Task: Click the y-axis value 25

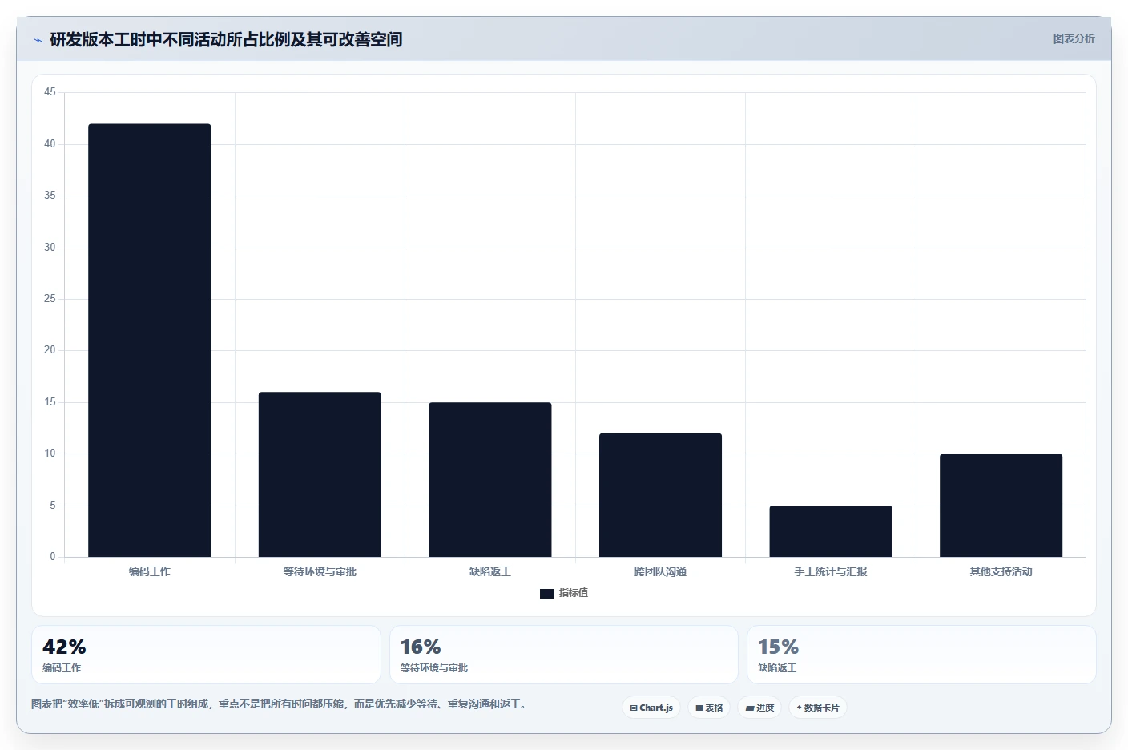Action: click(x=50, y=299)
